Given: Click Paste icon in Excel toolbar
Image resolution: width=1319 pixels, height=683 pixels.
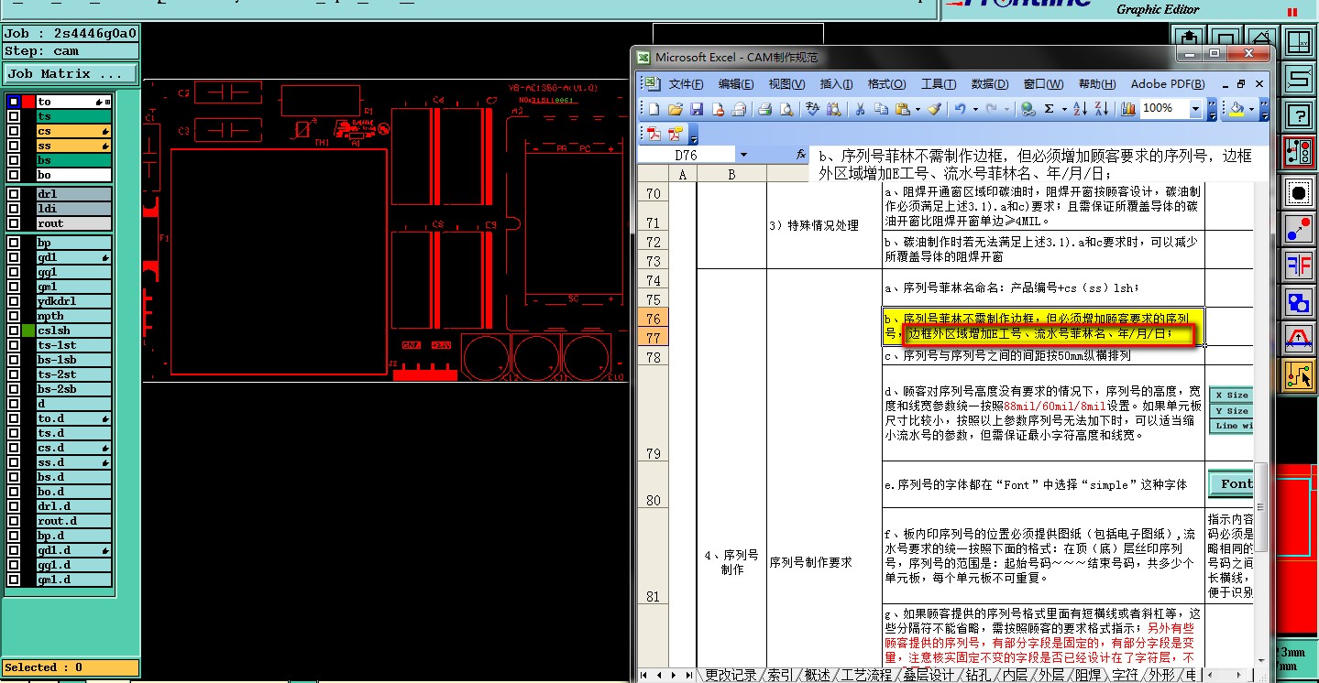Looking at the screenshot, I should (903, 109).
